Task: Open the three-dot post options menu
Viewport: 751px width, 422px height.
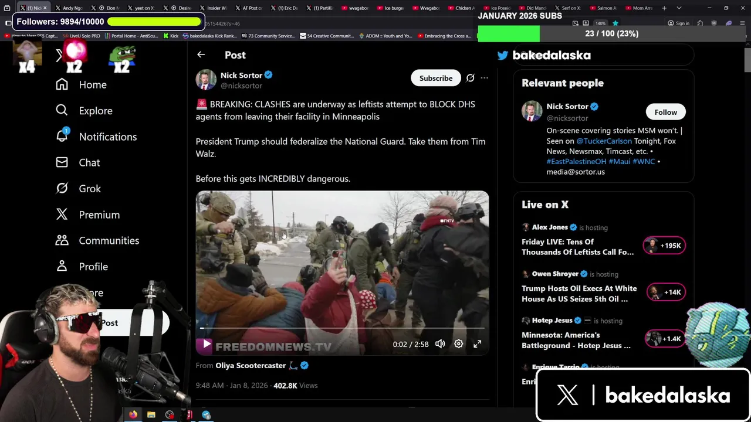Action: [x=484, y=78]
